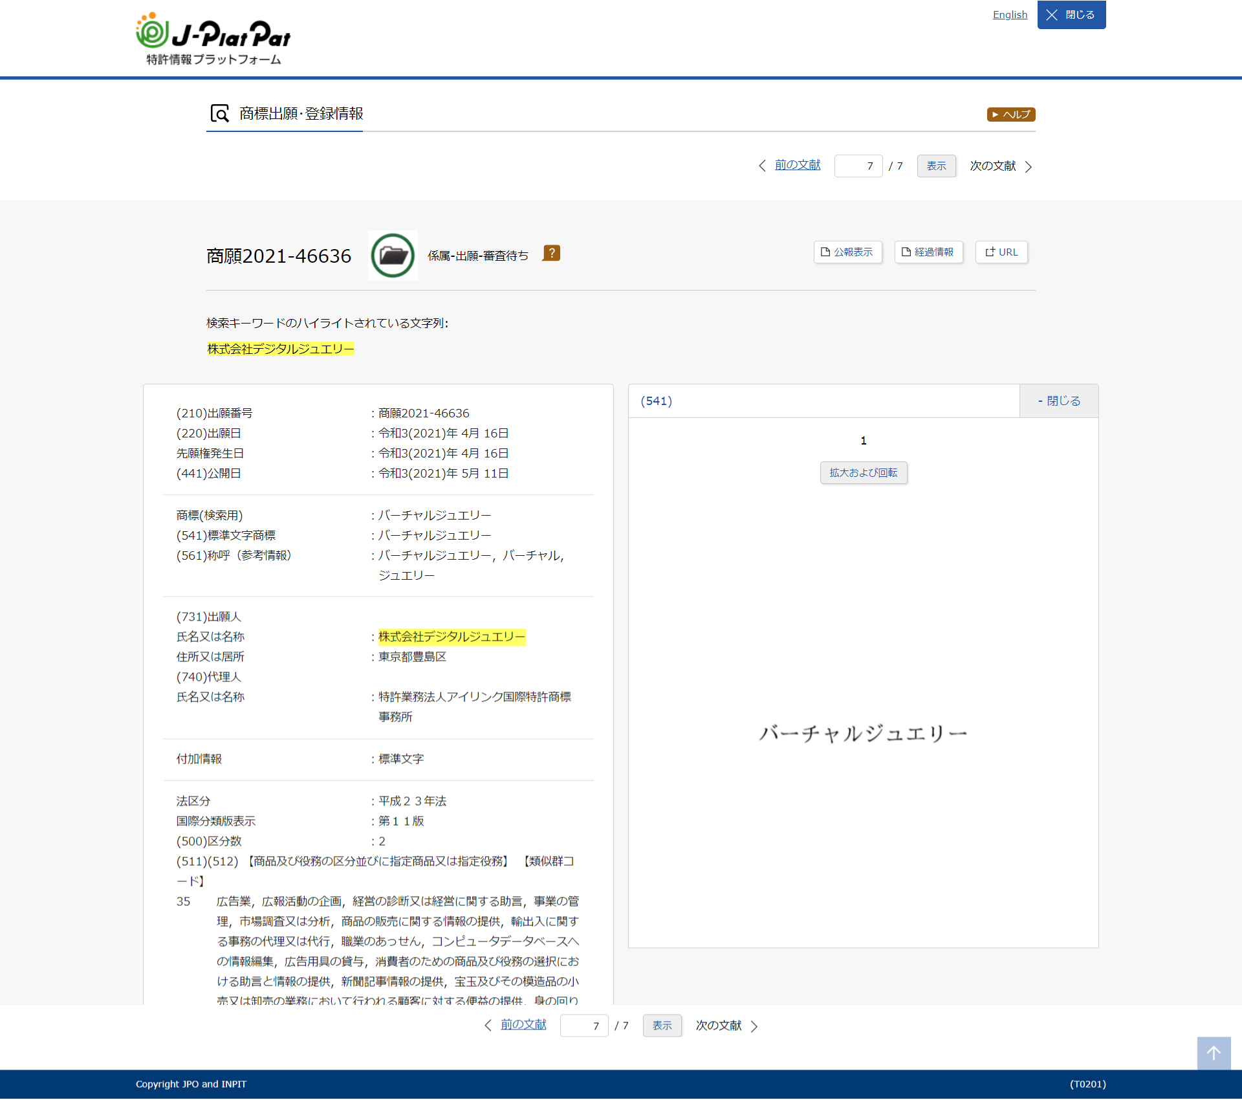This screenshot has height=1100, width=1242.
Task: Click the バーチャルジュエリー trademark image
Action: click(863, 734)
